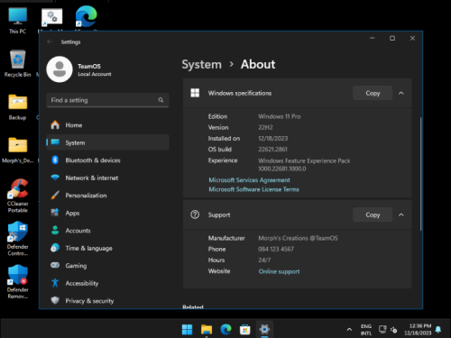Copy the Support information

pyautogui.click(x=373, y=215)
